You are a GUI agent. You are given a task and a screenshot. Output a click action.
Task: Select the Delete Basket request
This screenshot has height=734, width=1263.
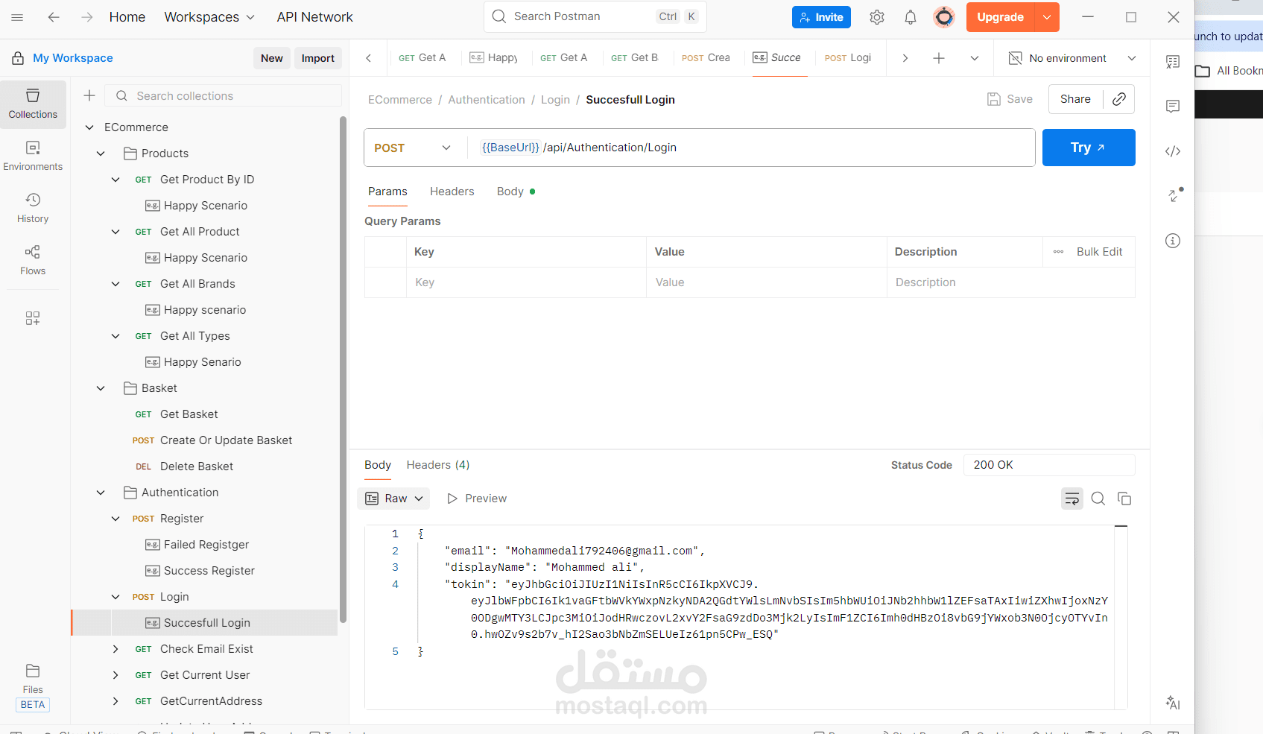(x=197, y=466)
